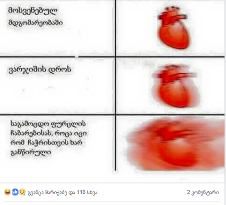Screen dimensions: 226x205
Task: Click the slightly blurred heart in middle row
Action: click(x=174, y=86)
